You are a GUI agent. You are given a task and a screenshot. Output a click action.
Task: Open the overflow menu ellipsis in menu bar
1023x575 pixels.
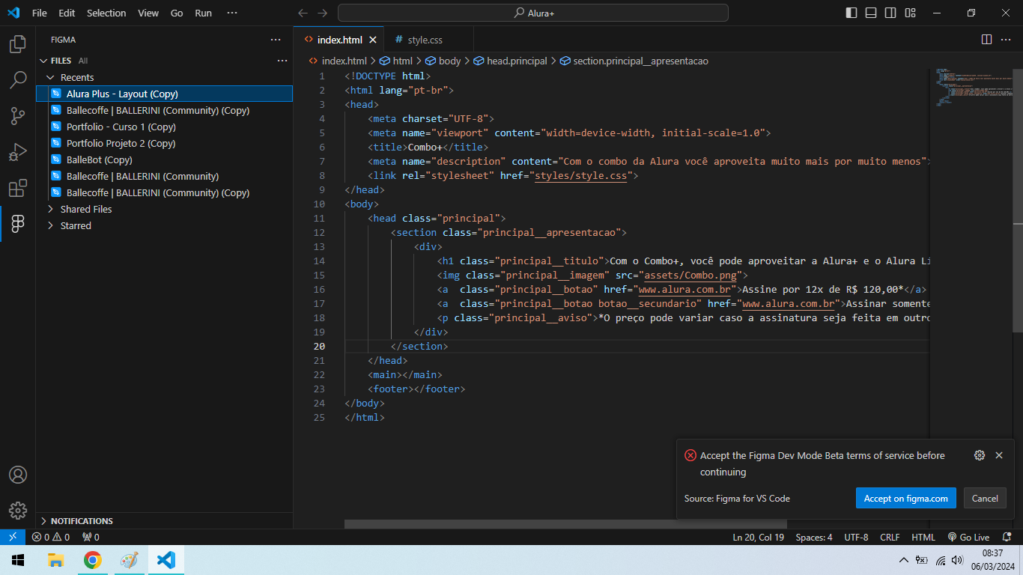click(x=232, y=13)
